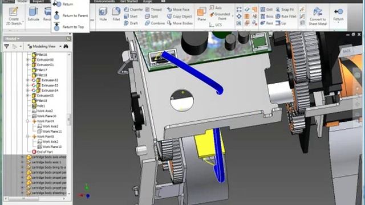Select the Split tool
The width and height of the screenshot is (365, 205).
[152, 17]
